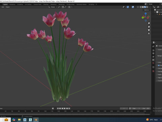Open Texture properties checker icon
Screen dimensions: 162x122
(x=153, y=71)
